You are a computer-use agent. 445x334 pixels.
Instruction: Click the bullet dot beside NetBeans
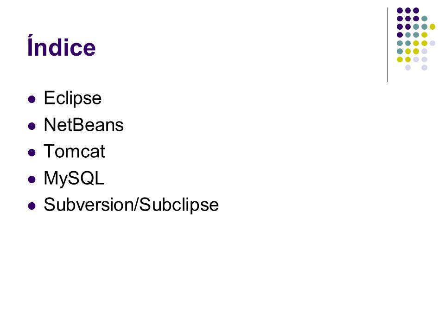tap(32, 126)
